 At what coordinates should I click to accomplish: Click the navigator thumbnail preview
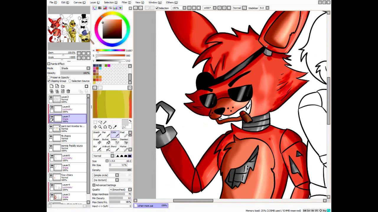pos(69,28)
